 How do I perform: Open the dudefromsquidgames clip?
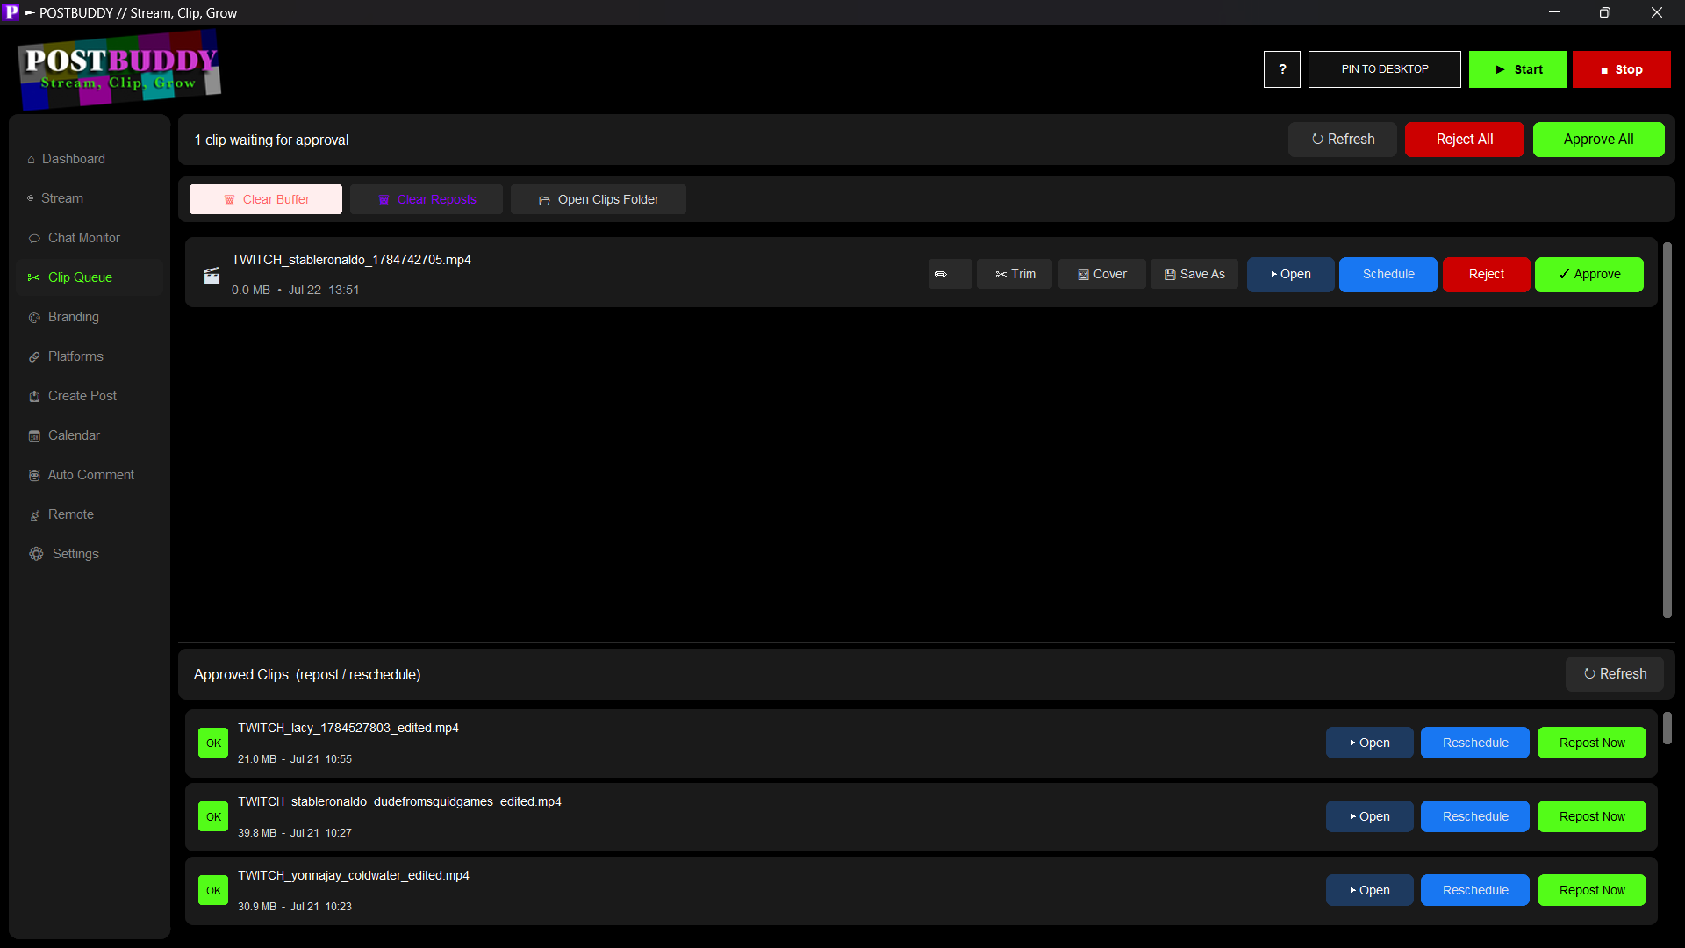coord(1370,816)
